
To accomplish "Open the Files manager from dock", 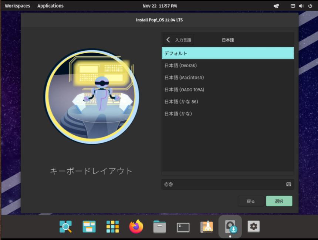I will [160, 226].
